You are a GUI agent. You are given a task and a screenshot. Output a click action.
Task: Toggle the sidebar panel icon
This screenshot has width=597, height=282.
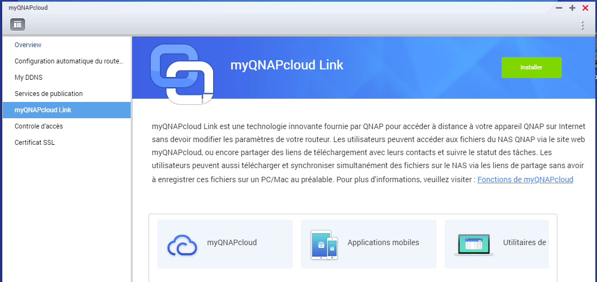coord(17,24)
